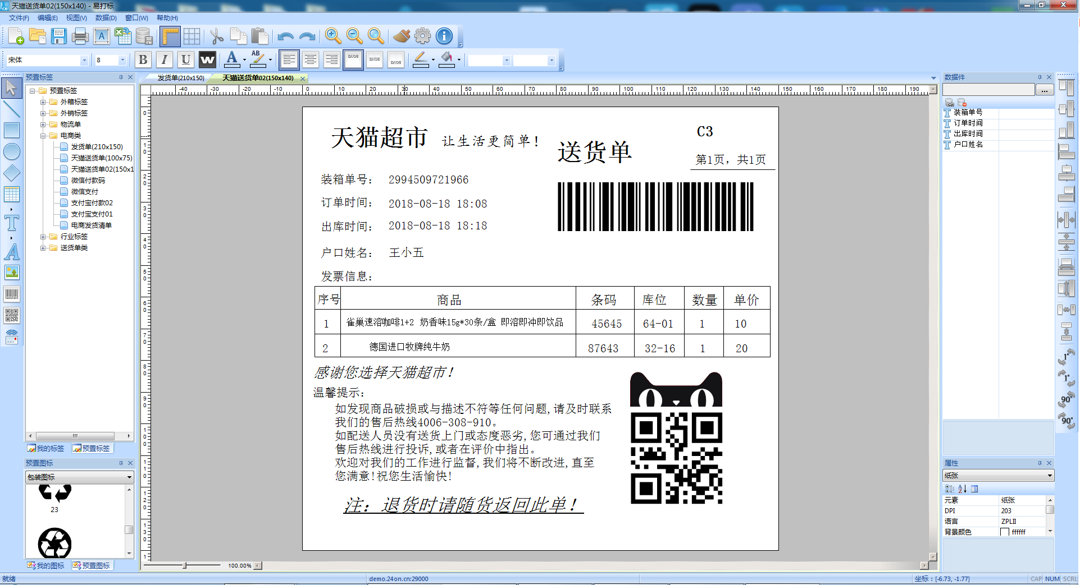The height and width of the screenshot is (585, 1080).
Task: Select the 装箱单号 data field
Action: [968, 112]
